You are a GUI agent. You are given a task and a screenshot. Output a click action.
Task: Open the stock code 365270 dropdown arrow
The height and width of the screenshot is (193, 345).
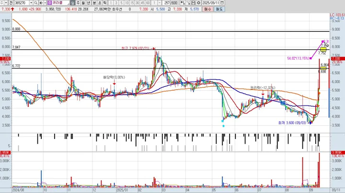click(x=31, y=3)
